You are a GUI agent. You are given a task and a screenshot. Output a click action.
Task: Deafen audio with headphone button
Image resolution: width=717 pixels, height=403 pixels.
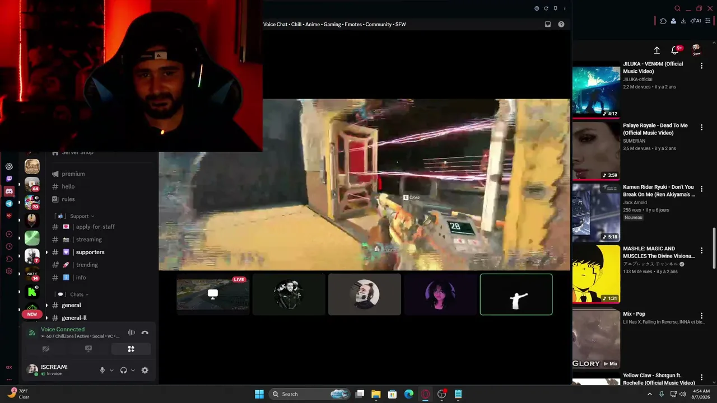(x=123, y=370)
